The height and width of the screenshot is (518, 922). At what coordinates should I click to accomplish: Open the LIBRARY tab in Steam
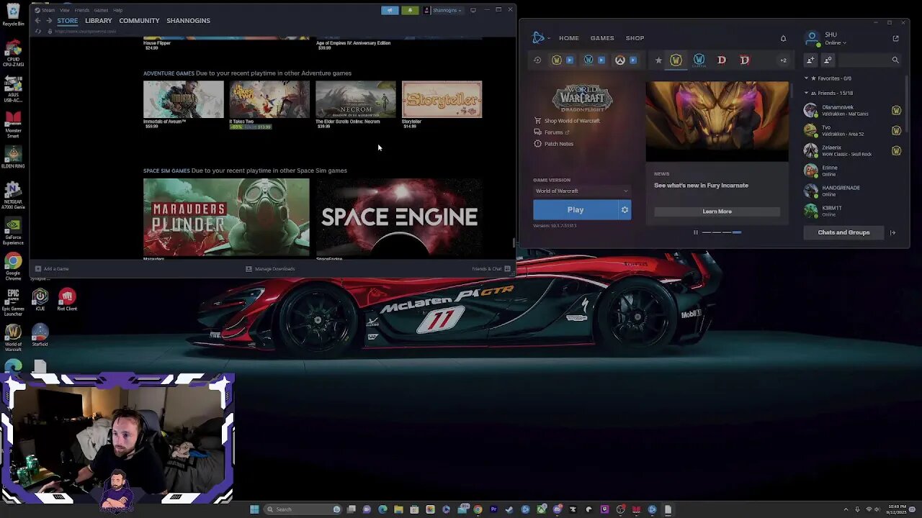[99, 21]
